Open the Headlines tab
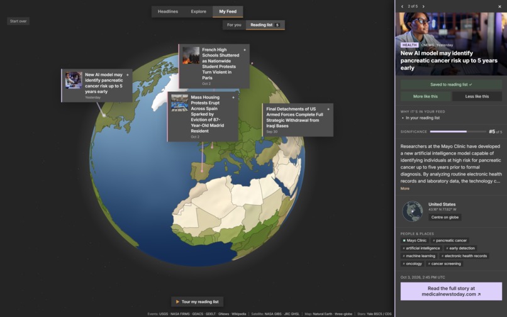507x317 pixels. tap(168, 12)
